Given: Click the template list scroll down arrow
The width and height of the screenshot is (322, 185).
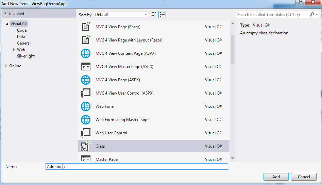Looking at the screenshot, I should point(233,158).
